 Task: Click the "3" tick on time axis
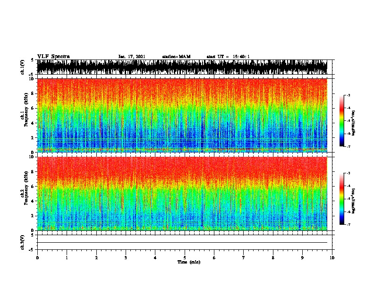[x=126, y=257]
